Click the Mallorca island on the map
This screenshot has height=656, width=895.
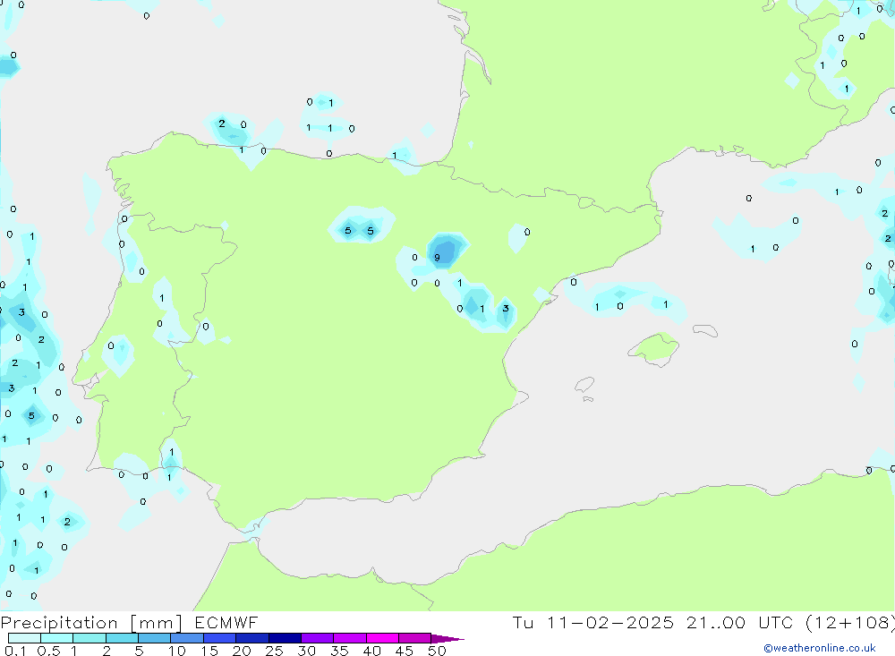click(x=654, y=348)
